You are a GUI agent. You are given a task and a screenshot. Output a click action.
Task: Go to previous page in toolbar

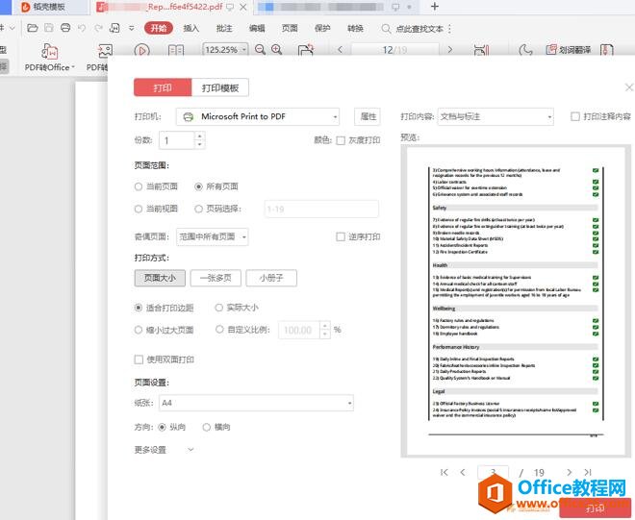[341, 50]
